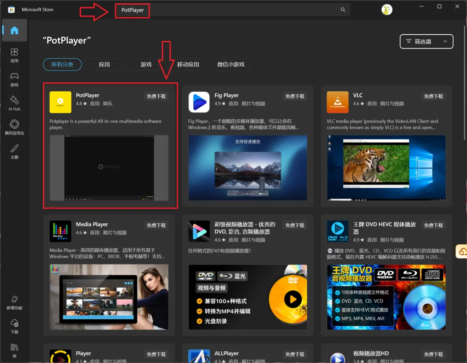The image size is (467, 363).
Task: Open AI Hub in the sidebar
Action: point(14,104)
